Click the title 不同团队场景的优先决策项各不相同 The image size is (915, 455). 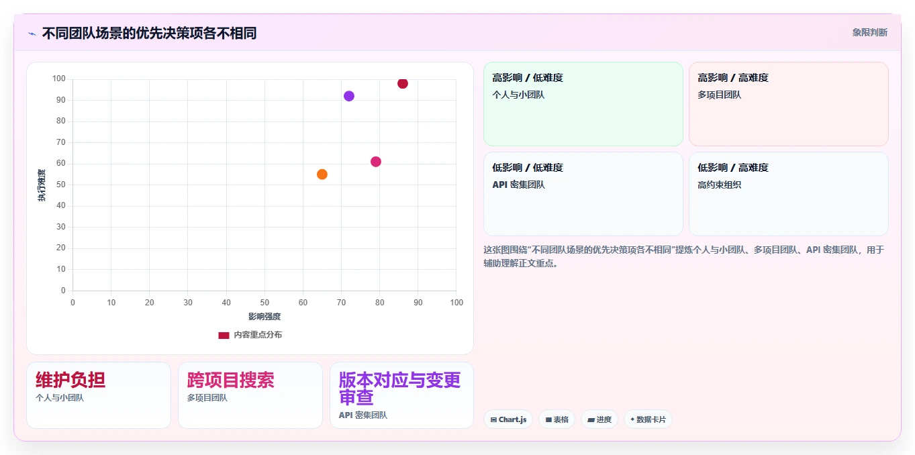(x=149, y=33)
